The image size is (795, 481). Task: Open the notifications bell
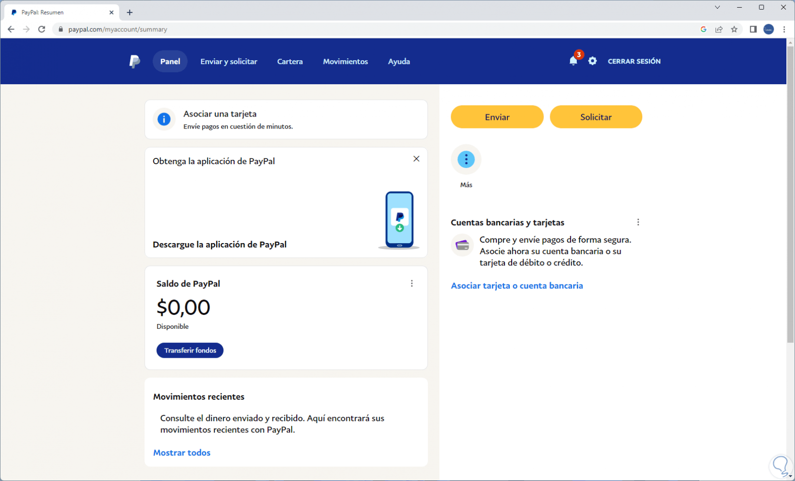click(x=573, y=61)
